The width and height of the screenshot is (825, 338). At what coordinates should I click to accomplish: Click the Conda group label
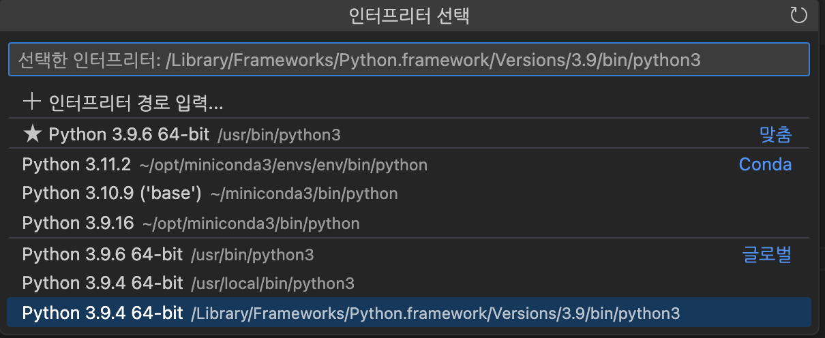(x=765, y=164)
